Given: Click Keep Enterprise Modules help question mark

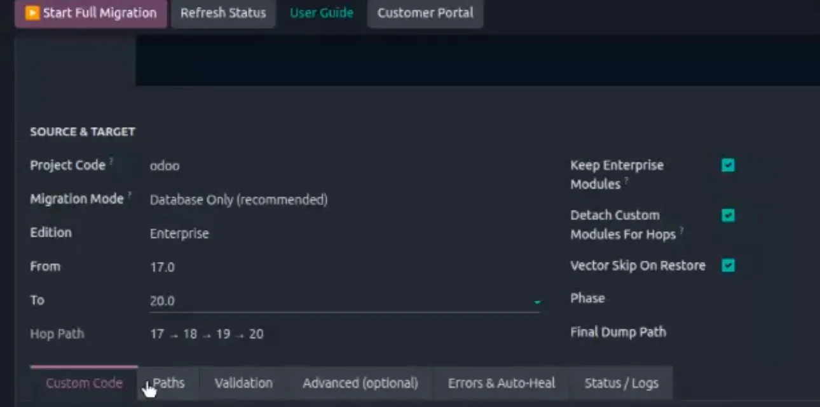Looking at the screenshot, I should click(x=626, y=181).
